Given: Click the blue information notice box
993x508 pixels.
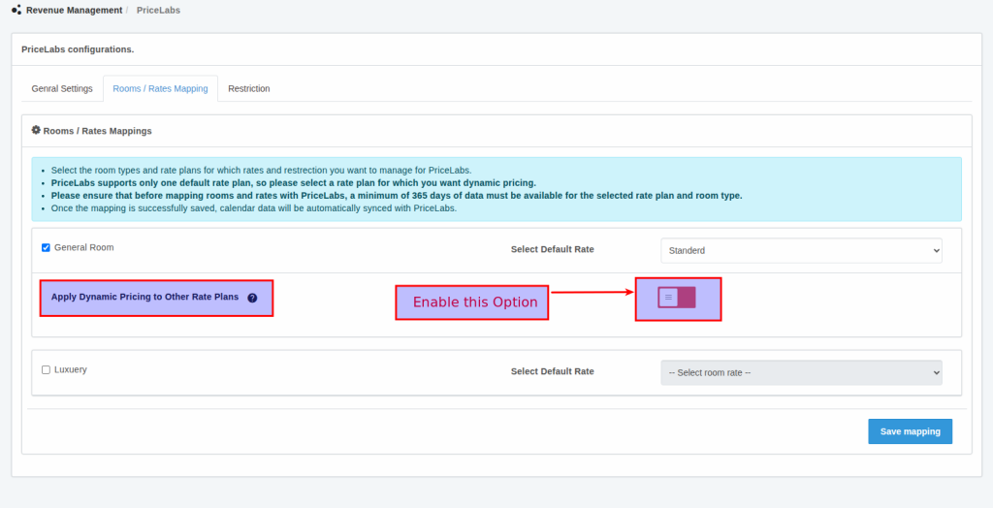Looking at the screenshot, I should [496, 188].
